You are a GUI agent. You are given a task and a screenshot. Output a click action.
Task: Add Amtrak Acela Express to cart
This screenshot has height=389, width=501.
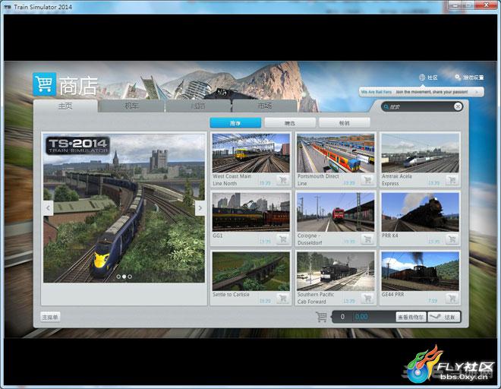tap(452, 180)
